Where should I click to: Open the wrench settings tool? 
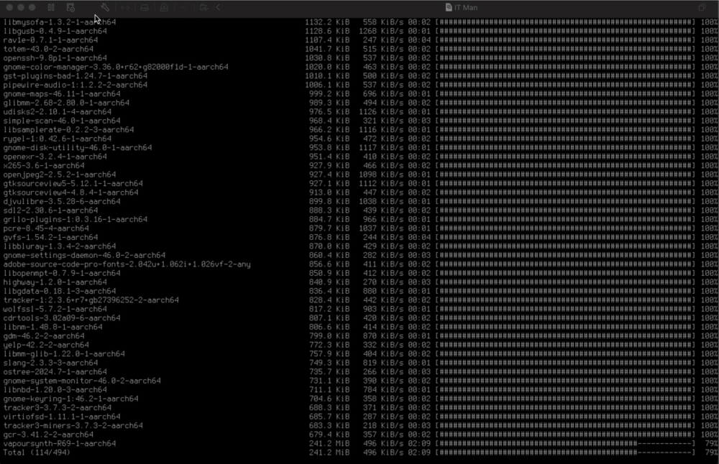(x=105, y=7)
